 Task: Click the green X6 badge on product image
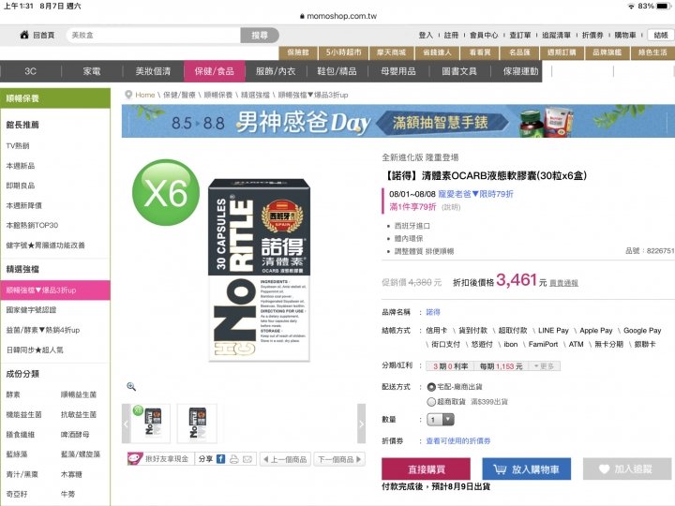coord(166,192)
